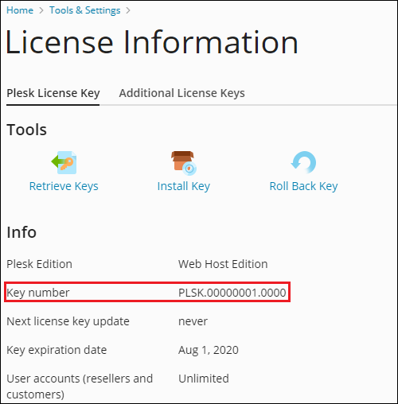398x404 pixels.
Task: Click the Next license key update label
Action: point(68,321)
